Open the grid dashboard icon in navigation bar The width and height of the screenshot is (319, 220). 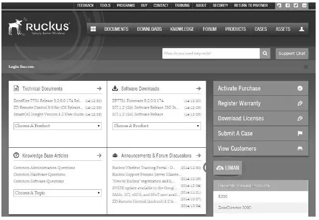point(93,29)
